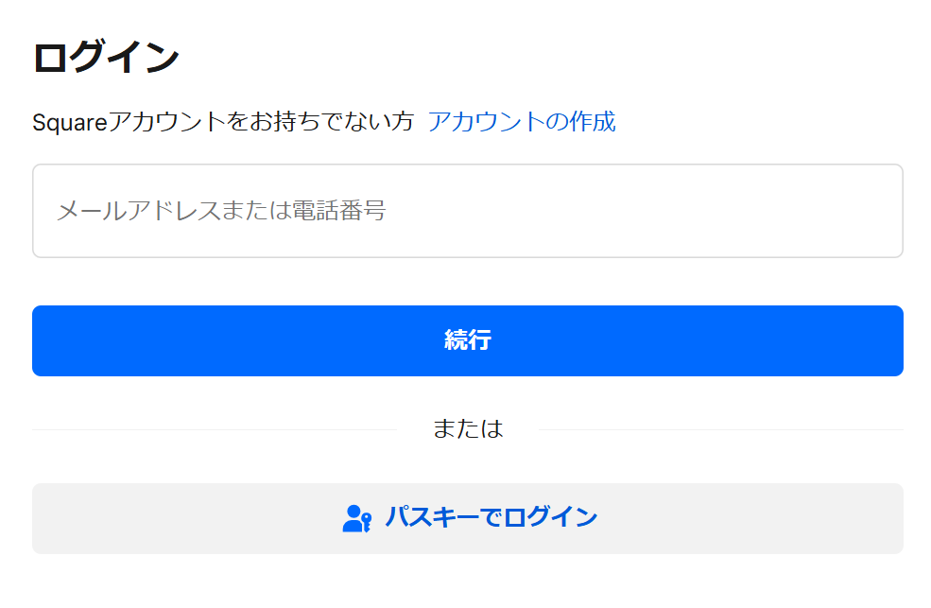Focus the メールアドレスまたは電話番号 input field
This screenshot has width=931, height=608.
tap(467, 211)
